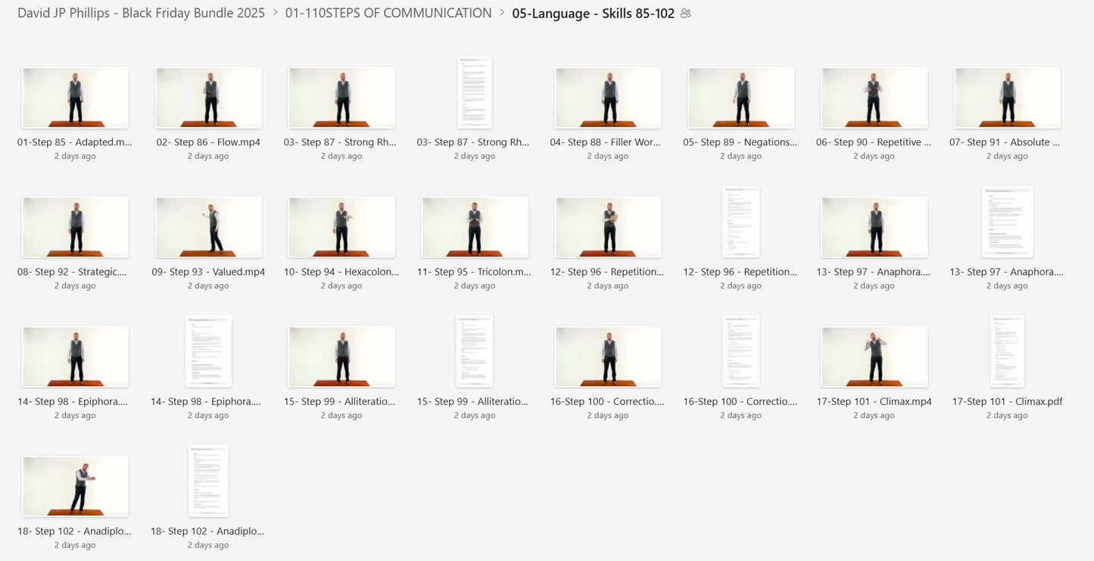The height and width of the screenshot is (561, 1094).
Task: Click chevron after Black Friday Bundle 2025
Action: coord(275,13)
